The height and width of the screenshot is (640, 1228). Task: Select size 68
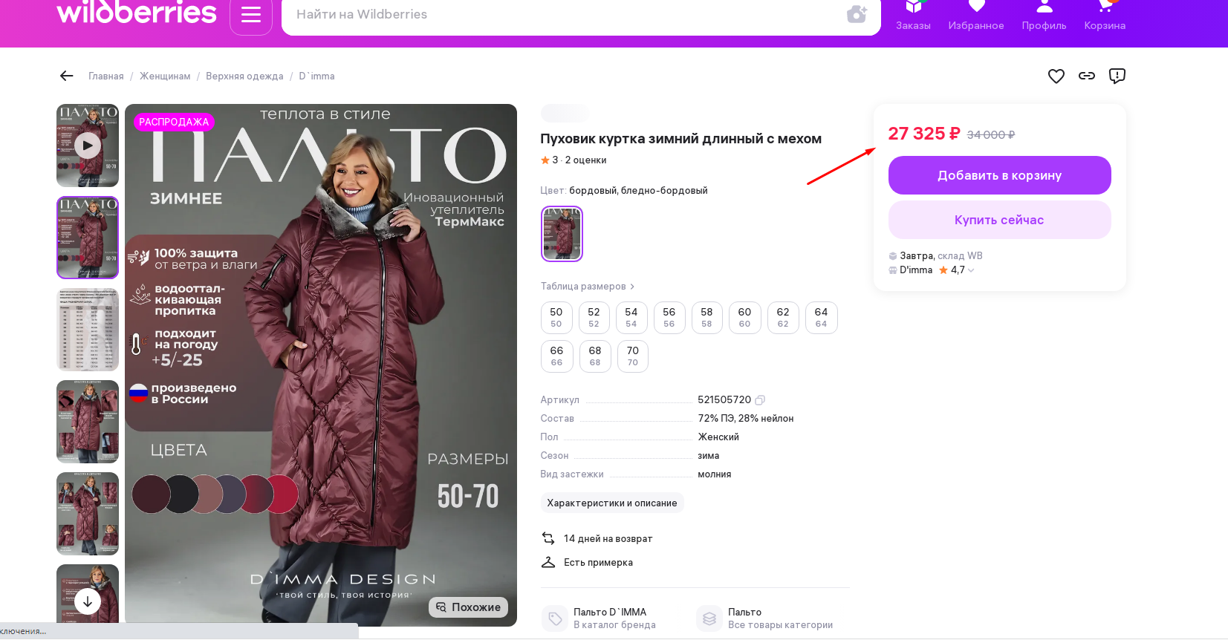pyautogui.click(x=595, y=356)
